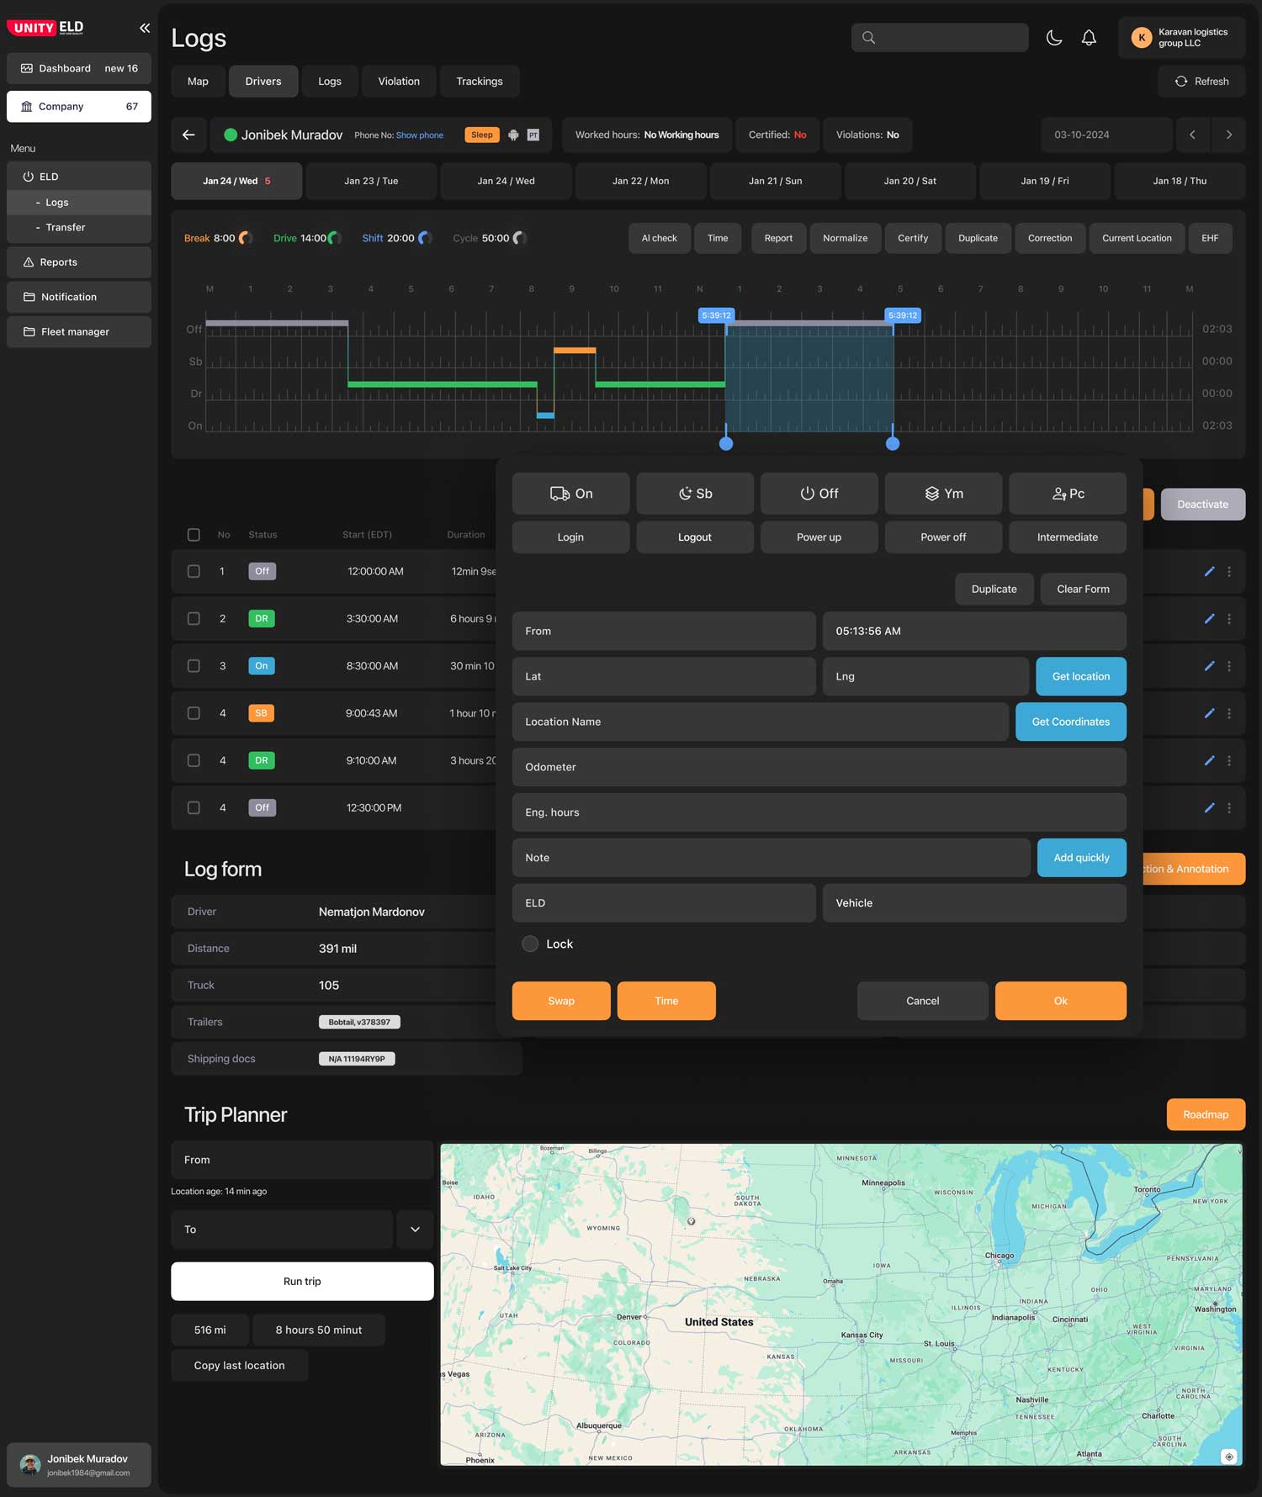
Task: Click the left blue timeline range handle
Action: [x=726, y=443]
